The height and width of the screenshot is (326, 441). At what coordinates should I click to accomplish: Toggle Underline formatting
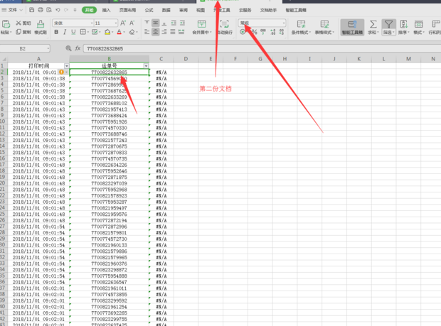73,32
